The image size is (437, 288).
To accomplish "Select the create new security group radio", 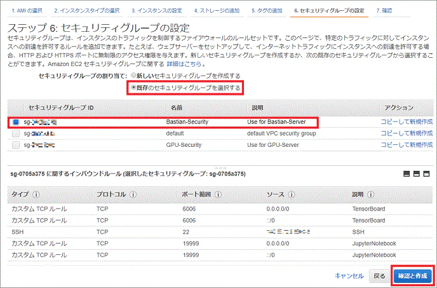I will [x=133, y=76].
